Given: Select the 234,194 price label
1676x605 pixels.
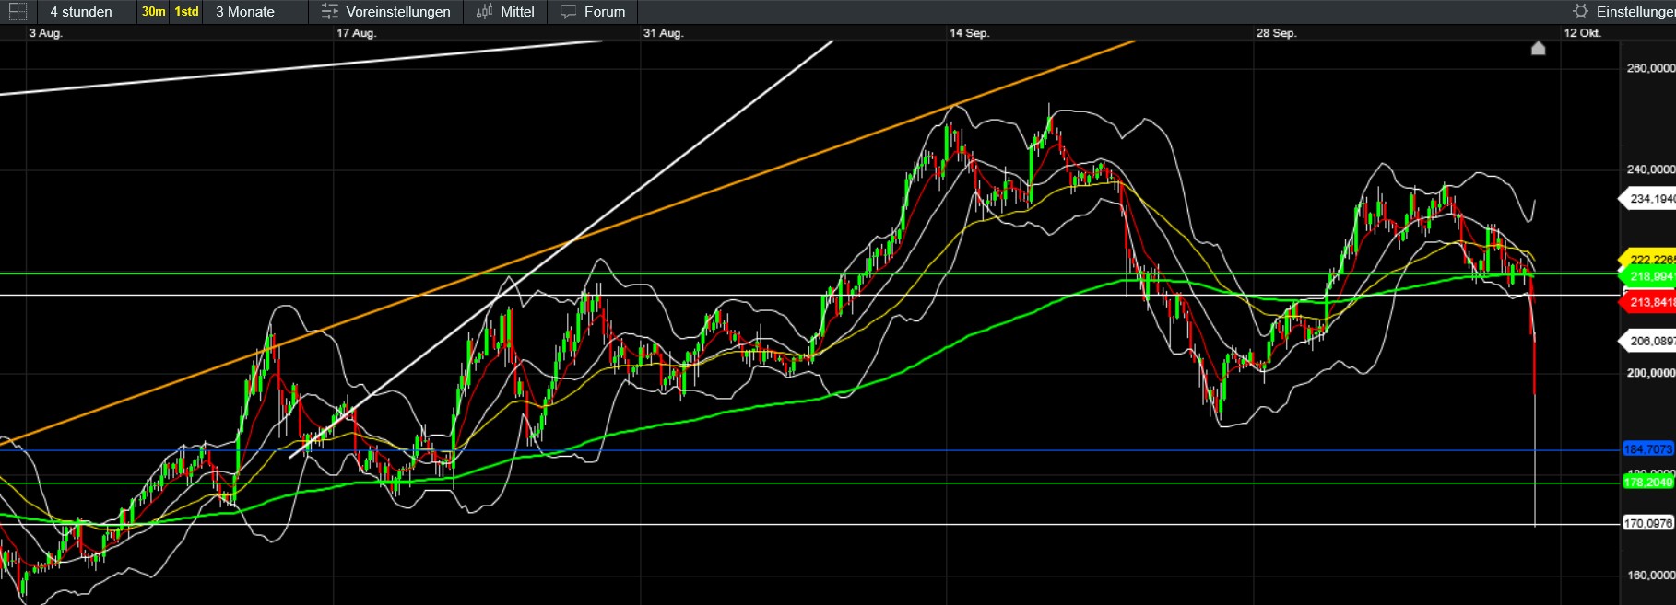Looking at the screenshot, I should click(1648, 199).
